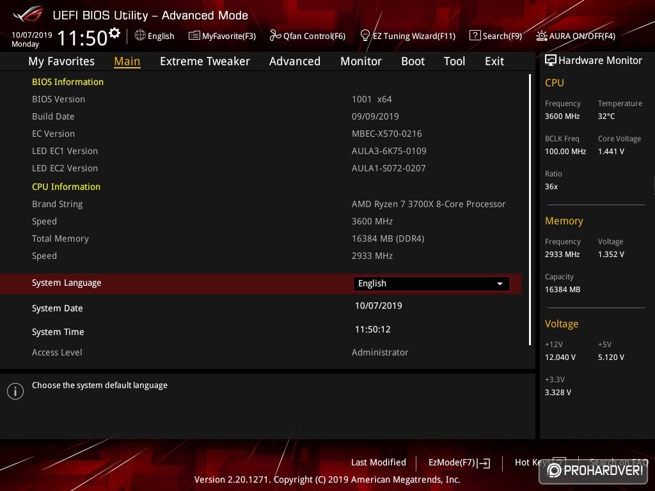Image resolution: width=655 pixels, height=491 pixels.
Task: Select the Main tab
Action: tap(127, 61)
